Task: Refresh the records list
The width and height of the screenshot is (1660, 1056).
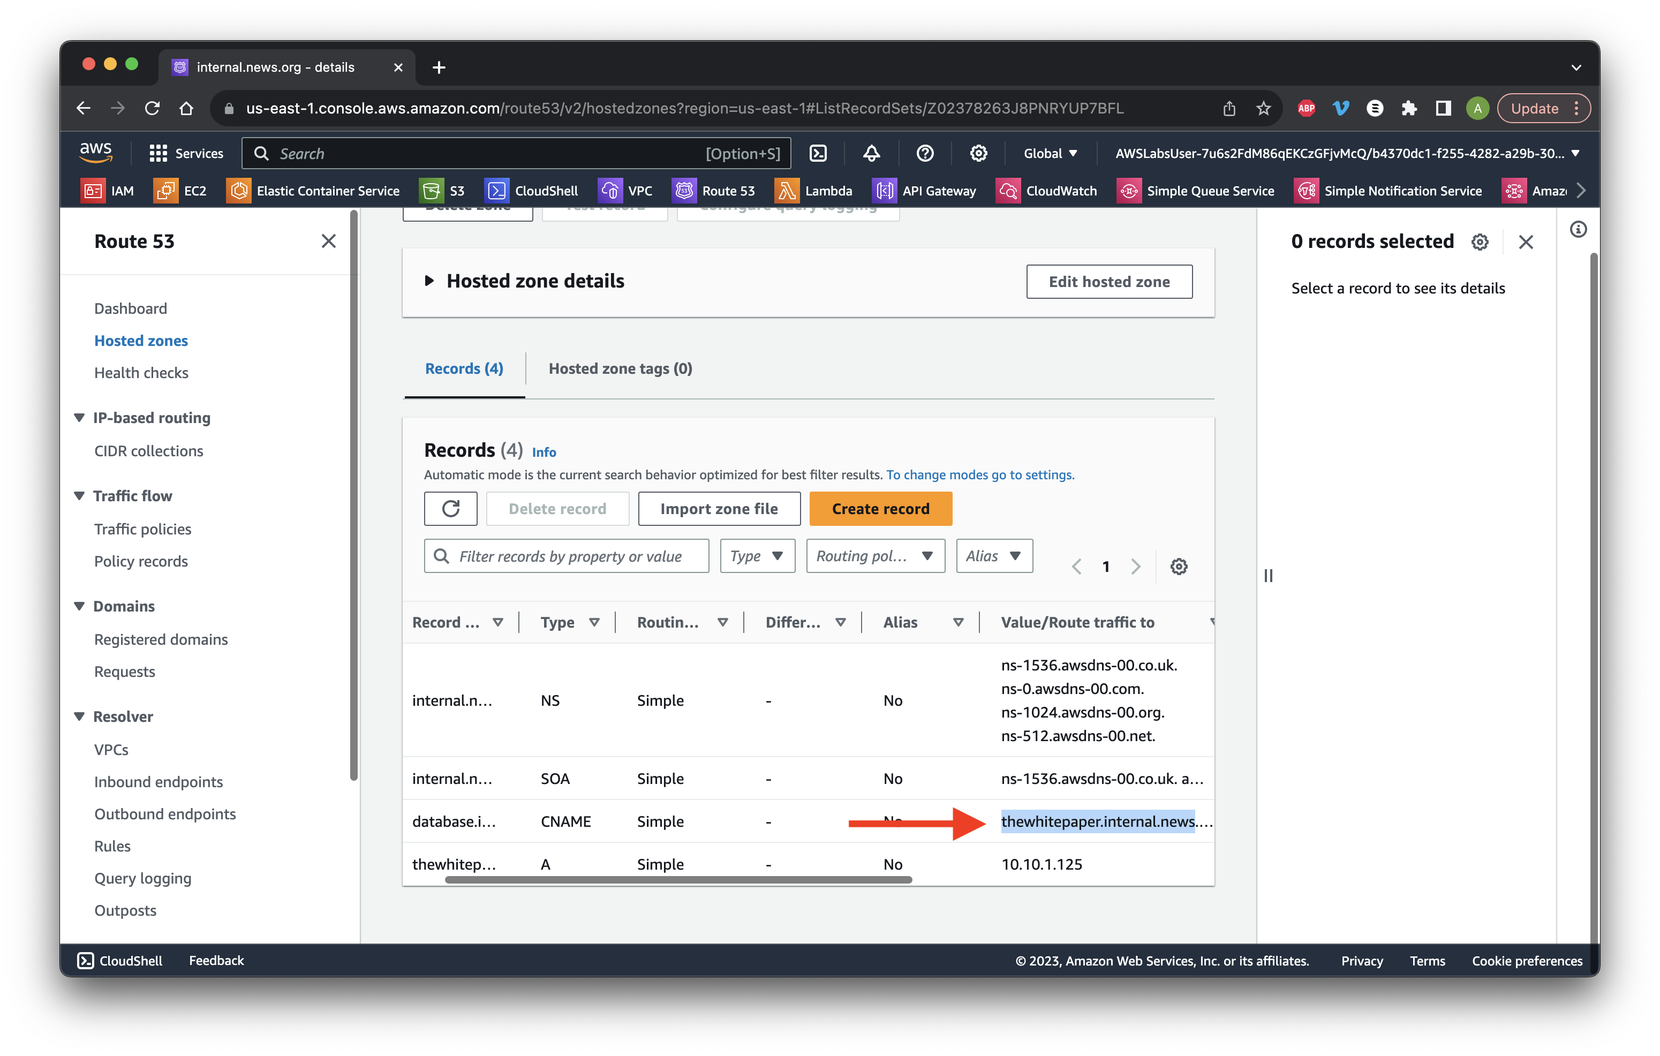Action: pos(451,509)
